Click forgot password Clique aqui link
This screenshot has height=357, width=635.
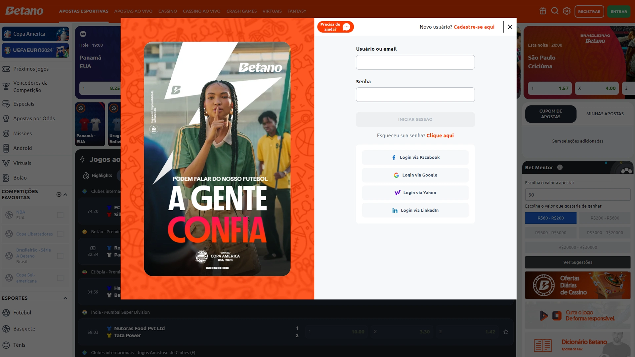(x=440, y=136)
